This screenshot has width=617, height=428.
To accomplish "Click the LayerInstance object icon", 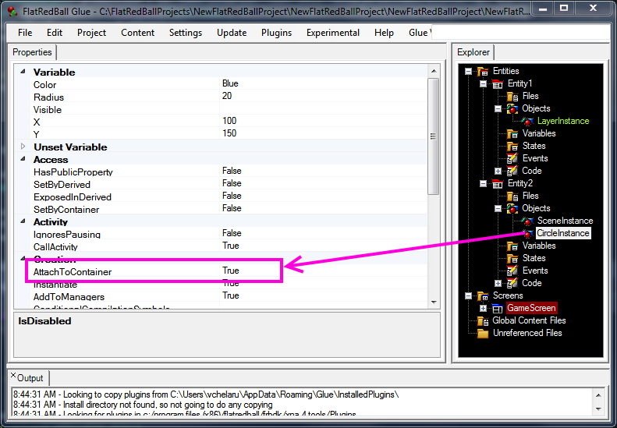I will pyautogui.click(x=528, y=121).
